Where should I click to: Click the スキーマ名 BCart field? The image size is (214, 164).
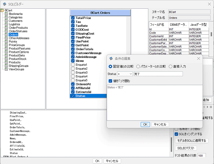[189, 12]
